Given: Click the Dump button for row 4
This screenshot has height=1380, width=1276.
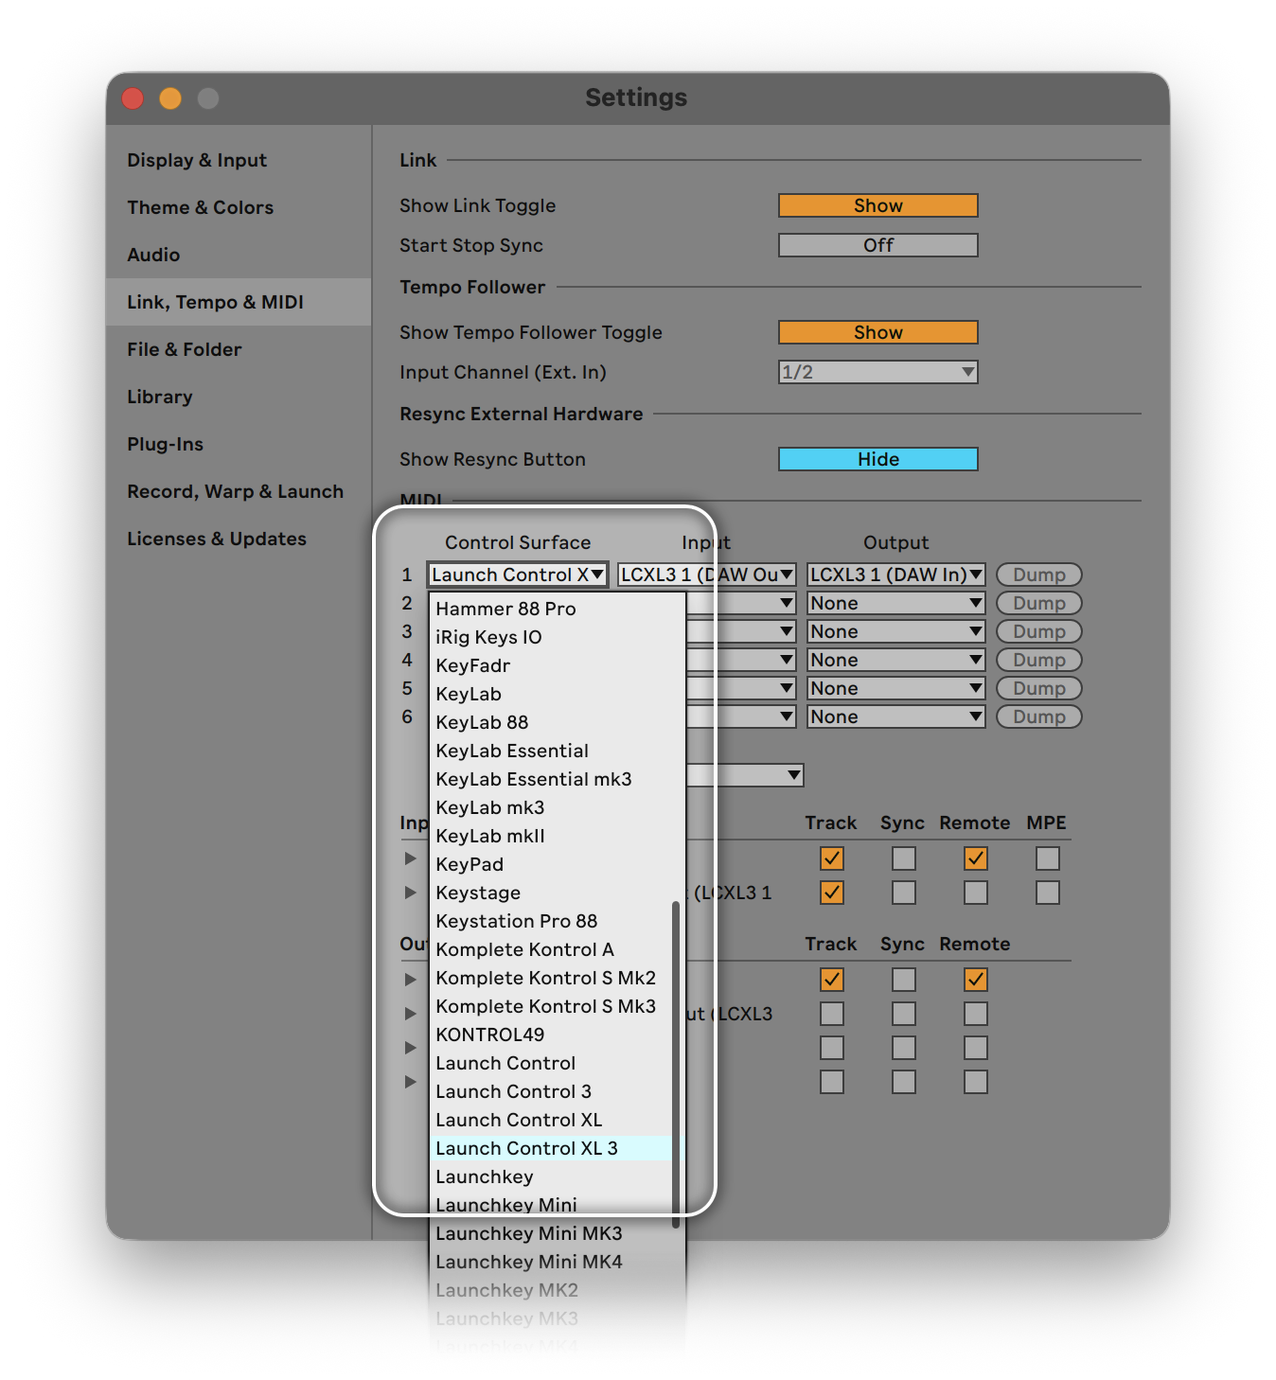Looking at the screenshot, I should tap(1038, 660).
